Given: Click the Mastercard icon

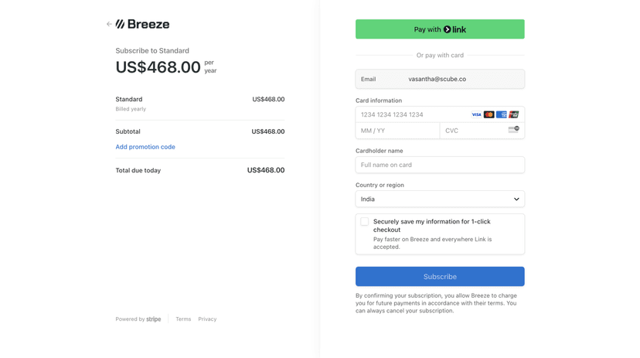Looking at the screenshot, I should coord(489,114).
